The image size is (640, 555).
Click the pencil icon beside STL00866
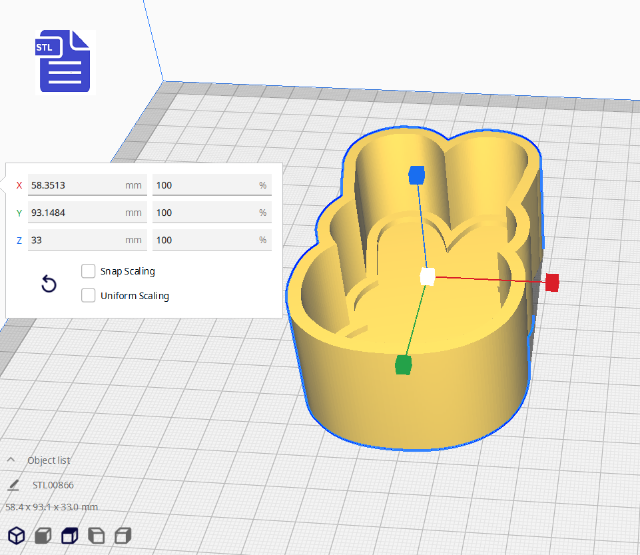coord(13,484)
